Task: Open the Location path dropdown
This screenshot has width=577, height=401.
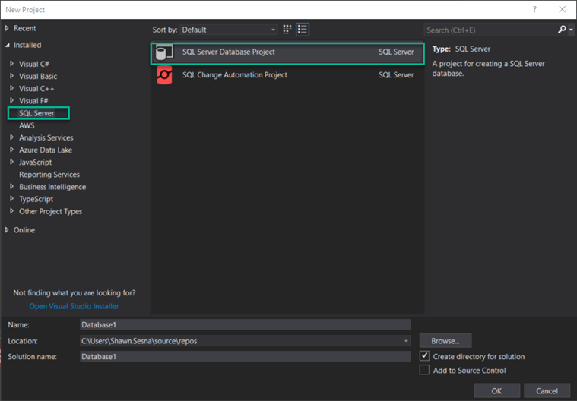Action: click(407, 341)
